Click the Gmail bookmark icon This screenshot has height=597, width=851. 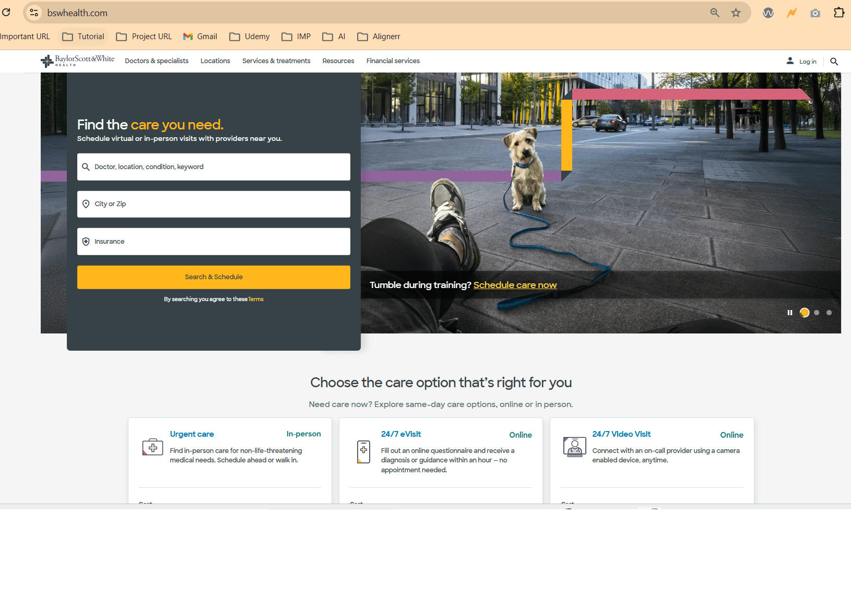187,37
